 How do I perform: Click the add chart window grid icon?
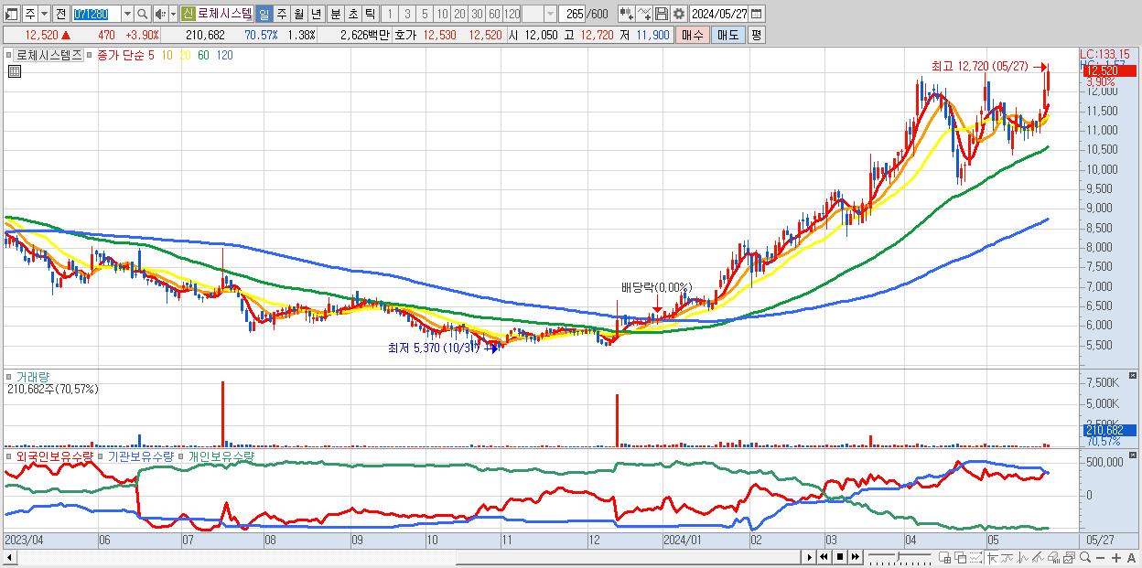point(945,557)
